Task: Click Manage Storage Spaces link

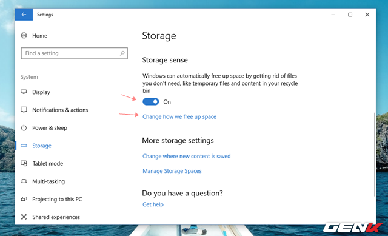Action: click(x=172, y=171)
